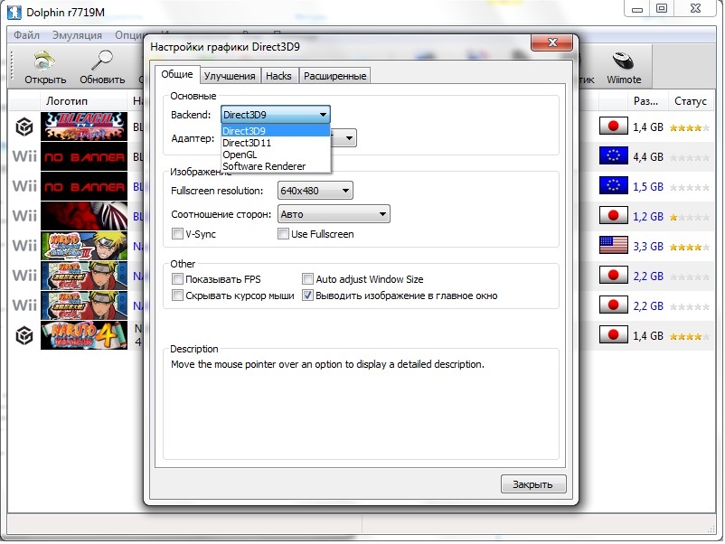Close the graphics settings dialog with X
This screenshot has width=725, height=544.
(x=551, y=42)
